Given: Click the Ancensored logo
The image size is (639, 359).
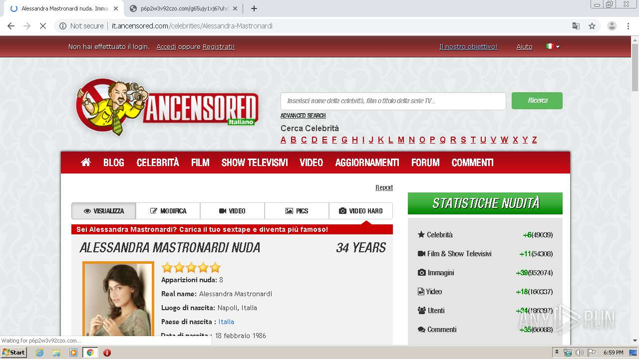Looking at the screenshot, I should 167,107.
